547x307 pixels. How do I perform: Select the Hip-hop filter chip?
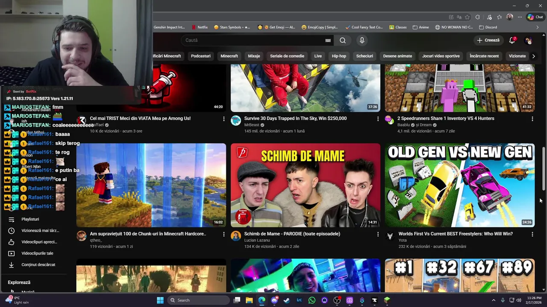tap(339, 56)
